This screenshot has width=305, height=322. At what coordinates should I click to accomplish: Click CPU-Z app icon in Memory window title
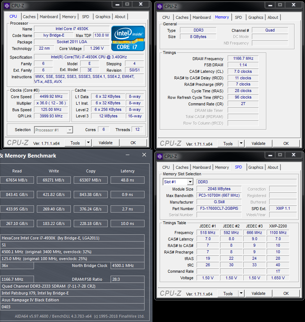pyautogui.click(x=160, y=7)
